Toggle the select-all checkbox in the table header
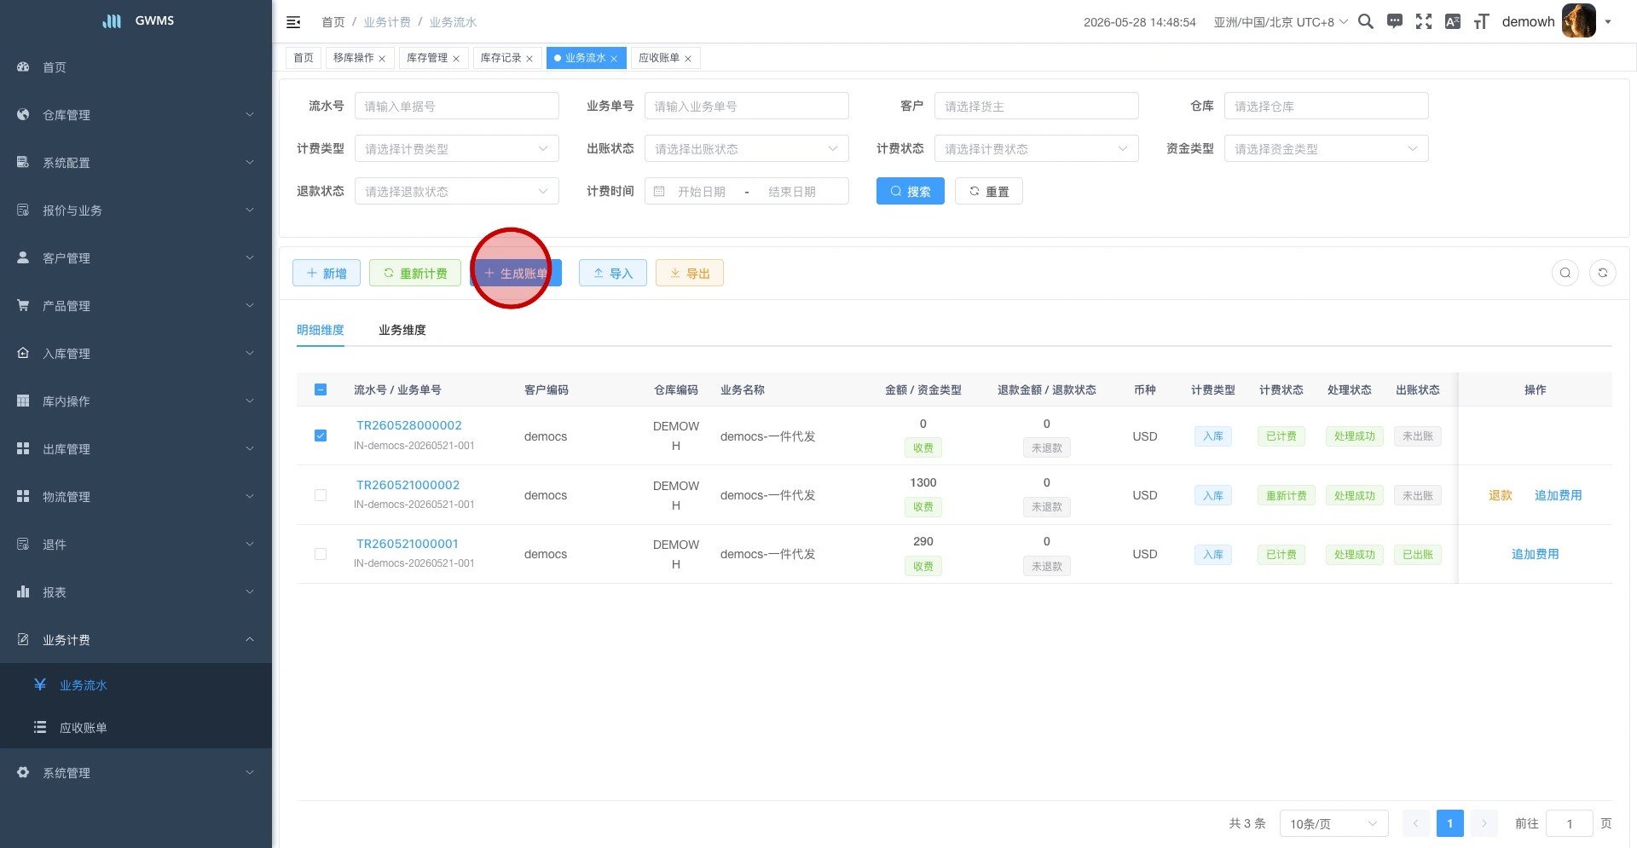Viewport: 1637px width, 848px height. [321, 389]
